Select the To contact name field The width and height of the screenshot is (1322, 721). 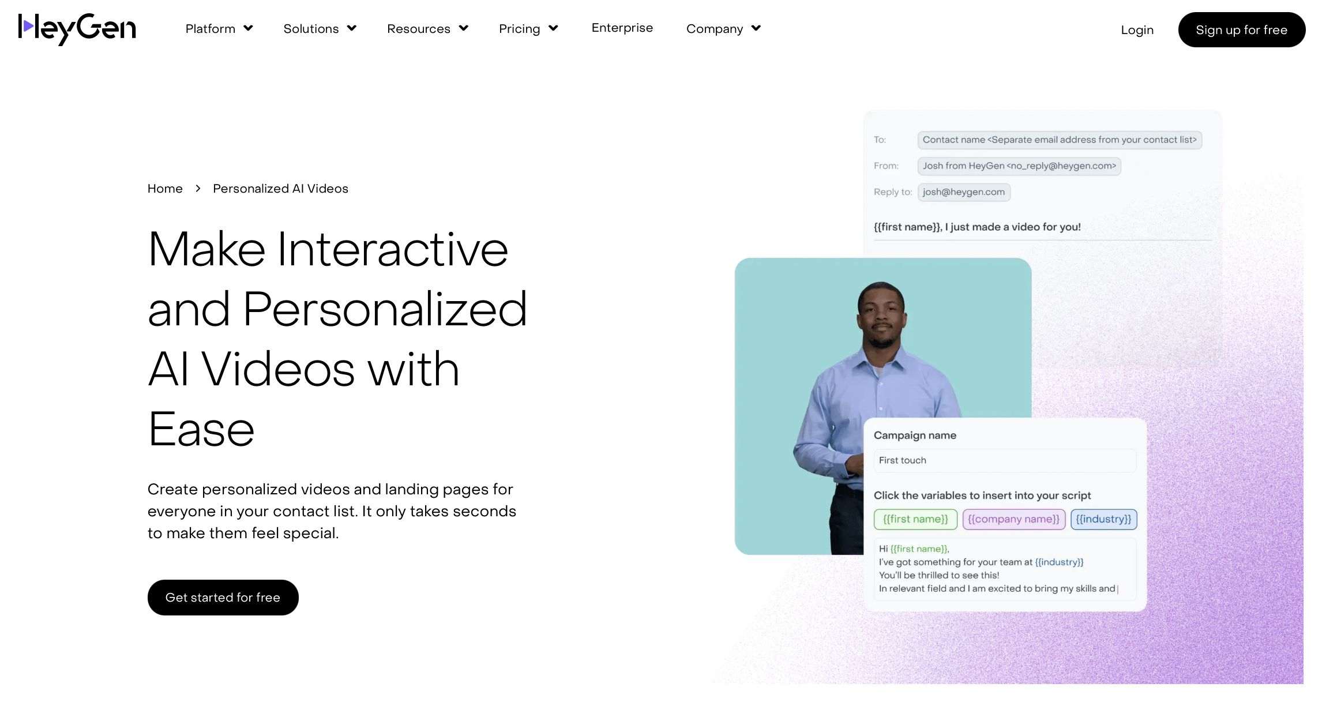(x=1059, y=140)
